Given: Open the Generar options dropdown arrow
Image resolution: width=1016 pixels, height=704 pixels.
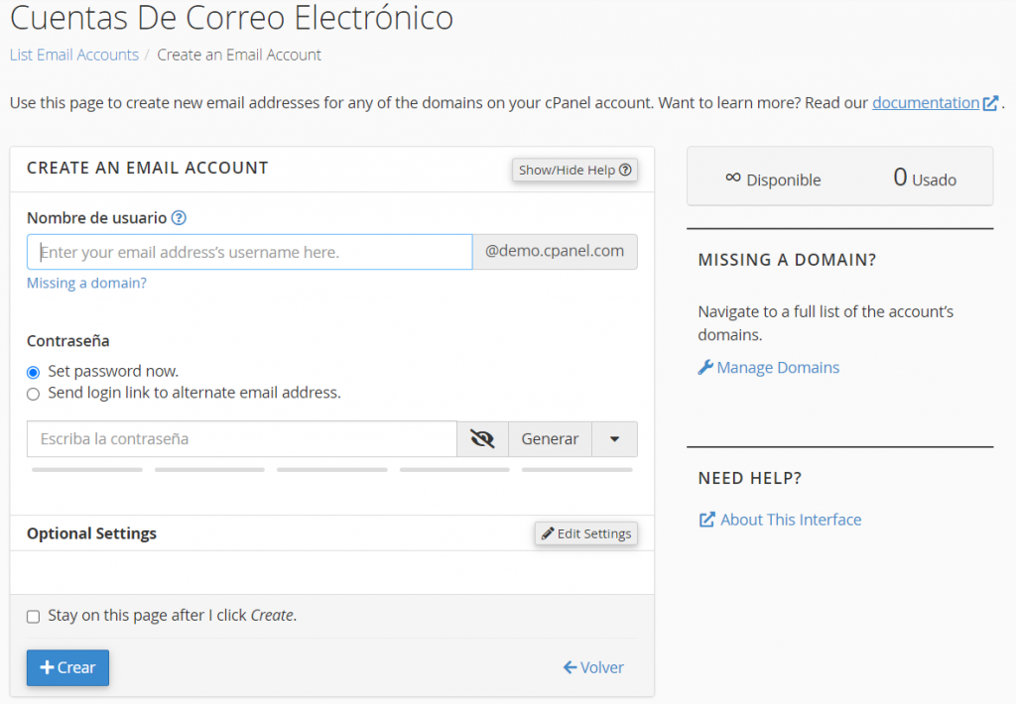Looking at the screenshot, I should (x=614, y=438).
